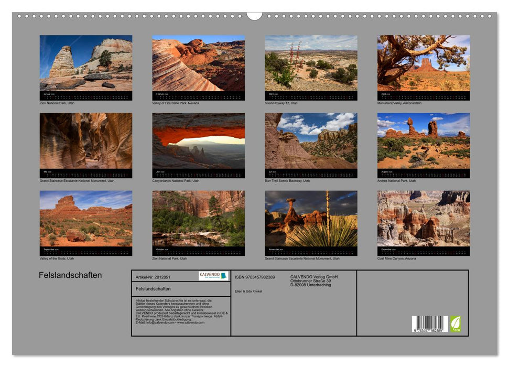Select the Valley of Fire State Park photo
Screen dimensions: 509x367
point(198,63)
